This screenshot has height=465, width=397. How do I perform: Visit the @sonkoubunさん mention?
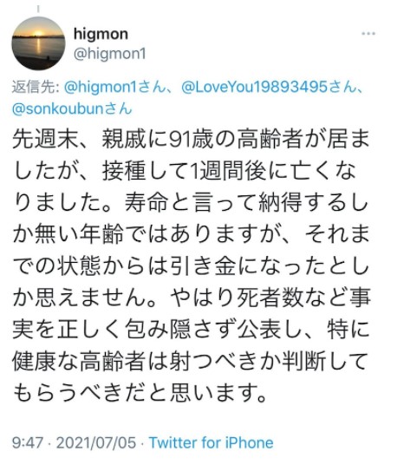[72, 108]
